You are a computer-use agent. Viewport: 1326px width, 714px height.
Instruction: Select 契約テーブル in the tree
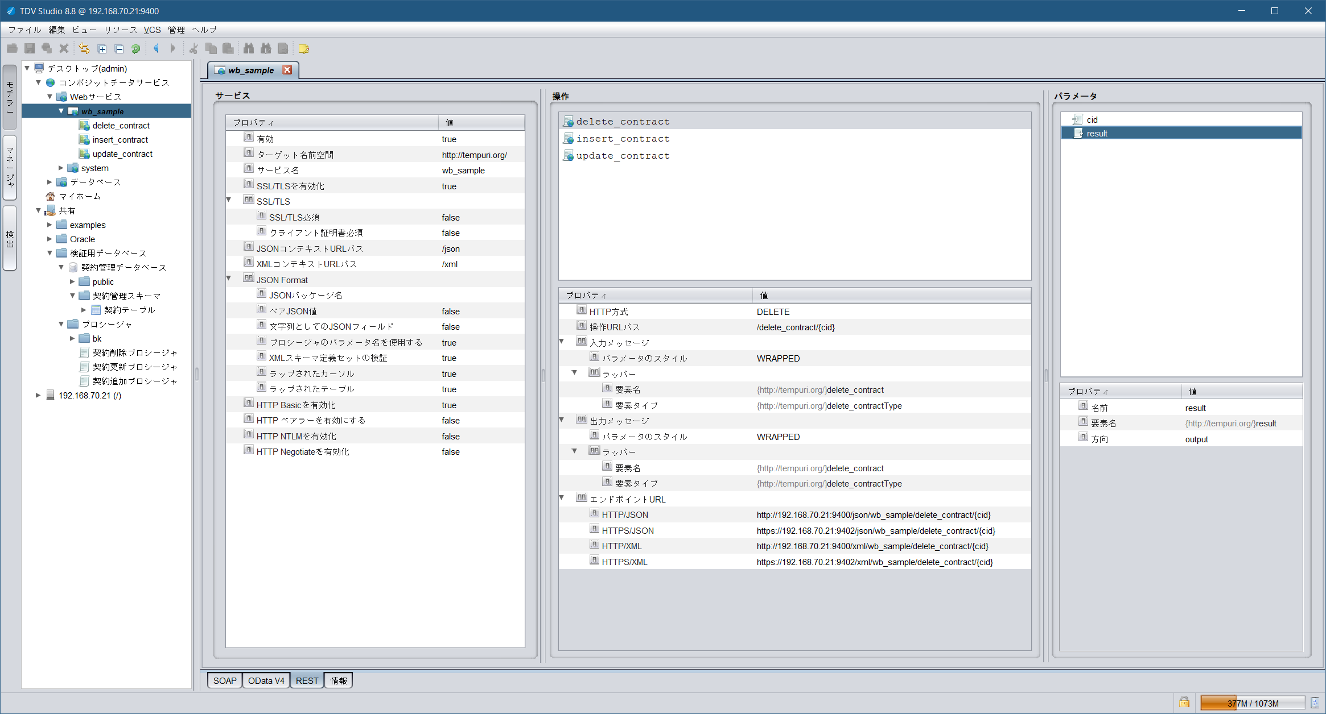click(129, 310)
